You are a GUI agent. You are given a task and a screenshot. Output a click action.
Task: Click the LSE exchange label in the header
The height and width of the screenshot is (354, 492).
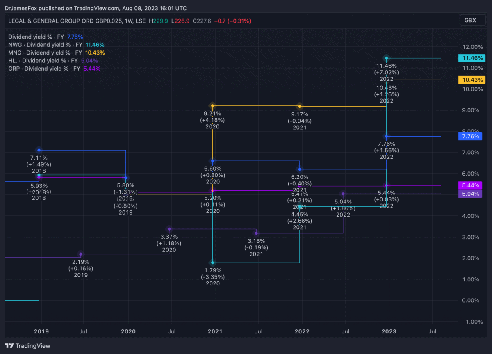click(x=140, y=21)
